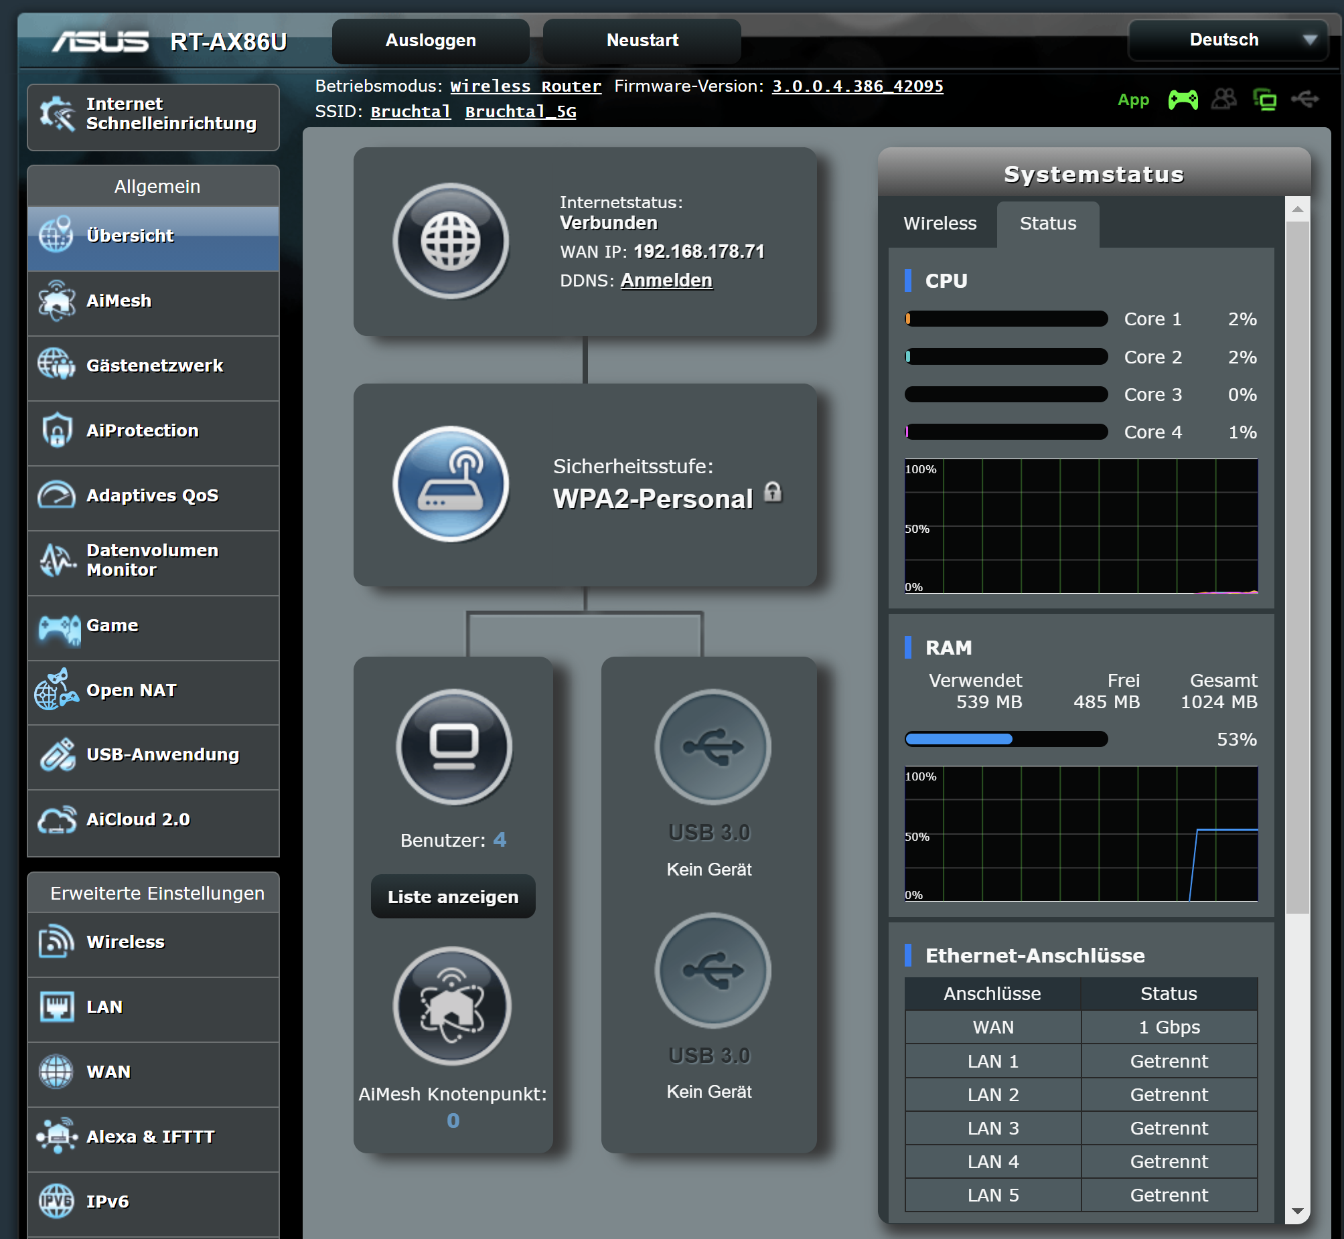
Task: Click the Open NAT globe icon
Action: click(56, 689)
